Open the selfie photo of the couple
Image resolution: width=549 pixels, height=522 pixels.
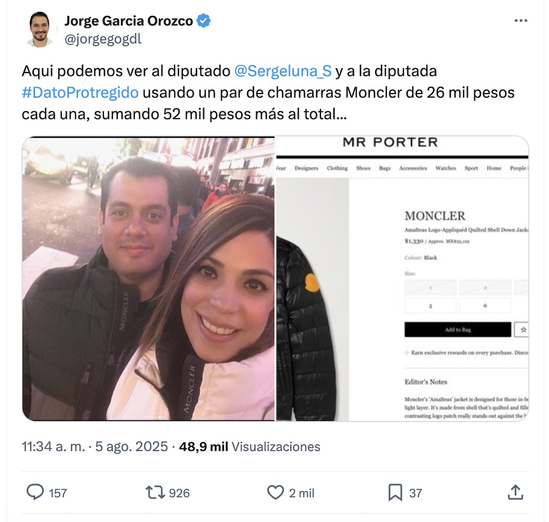tap(149, 279)
